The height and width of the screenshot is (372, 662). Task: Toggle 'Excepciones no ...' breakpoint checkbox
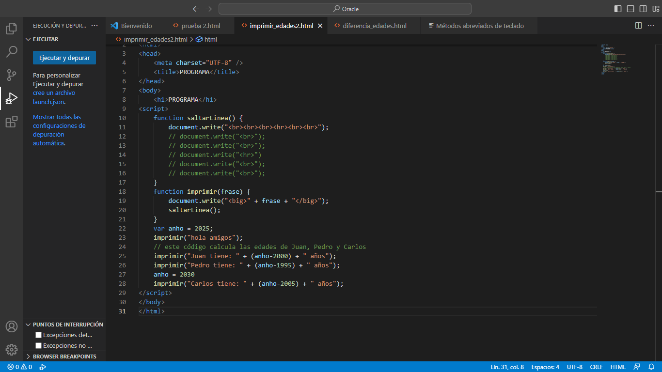pyautogui.click(x=39, y=345)
